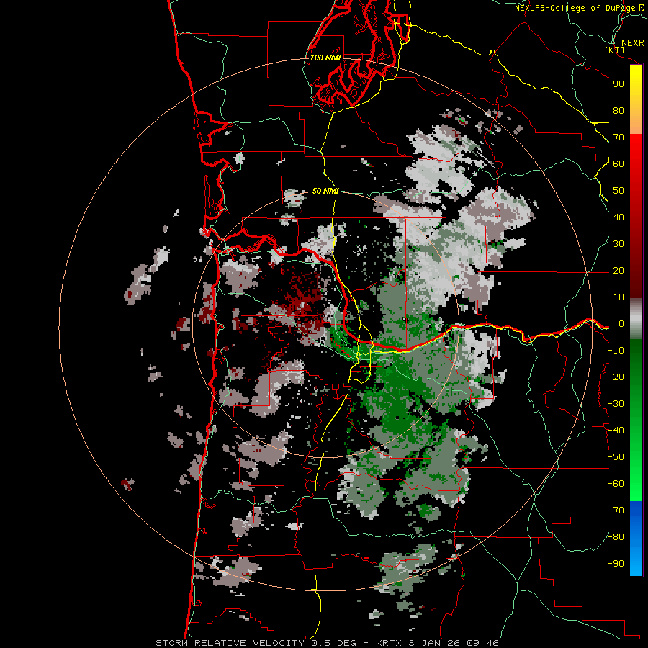Click the positive 80 scale label
This screenshot has height=648, width=648.
(618, 110)
